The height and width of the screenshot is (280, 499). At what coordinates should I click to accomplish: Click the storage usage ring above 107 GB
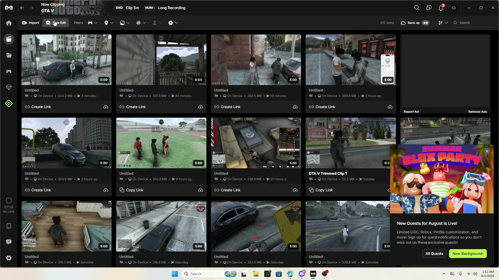coord(9,201)
